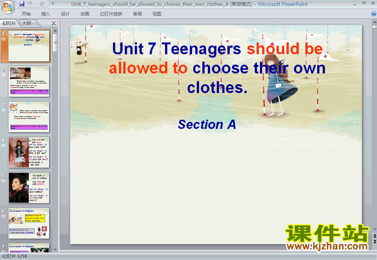Open the 幻灯片放映 ribbon tab
This screenshot has height=260, width=377.
[111, 14]
